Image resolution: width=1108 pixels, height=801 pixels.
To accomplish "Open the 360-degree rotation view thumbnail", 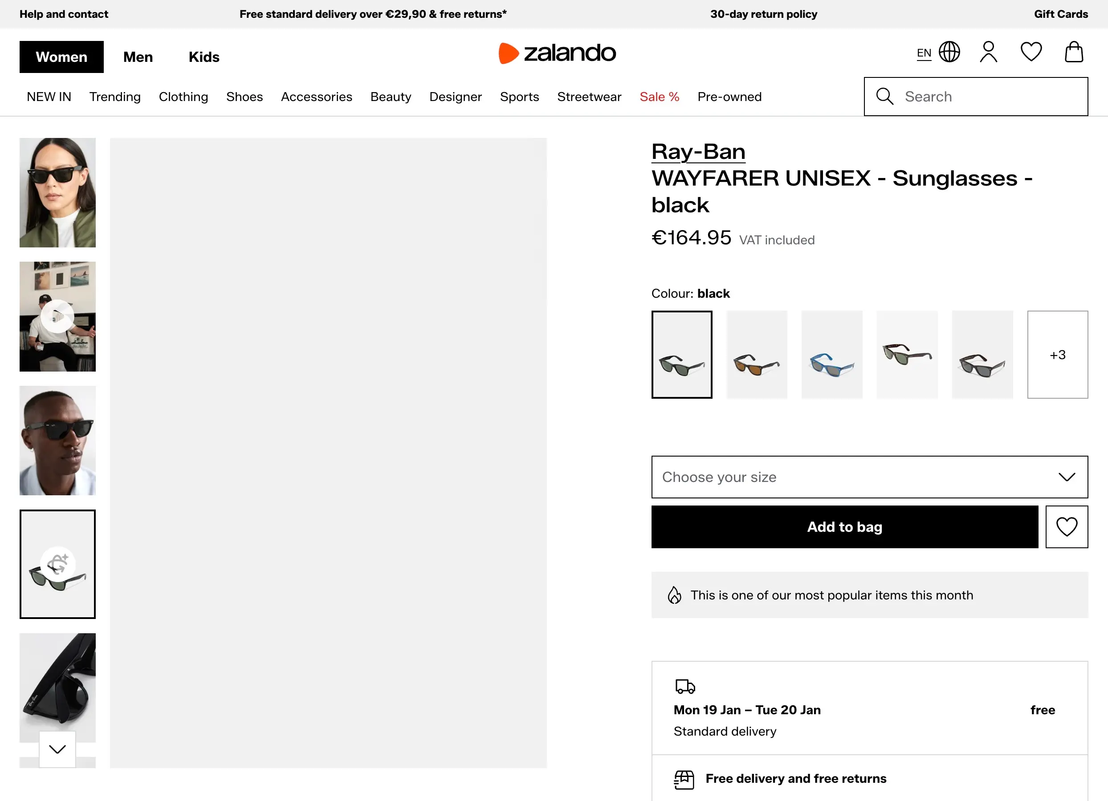I will [57, 564].
